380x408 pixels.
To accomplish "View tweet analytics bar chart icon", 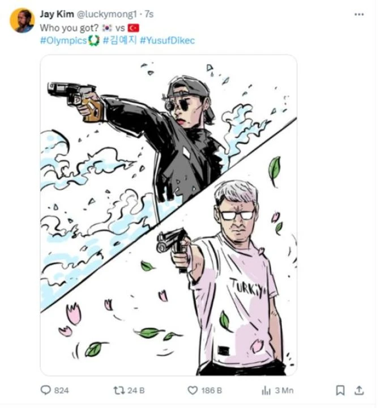I will tap(266, 390).
